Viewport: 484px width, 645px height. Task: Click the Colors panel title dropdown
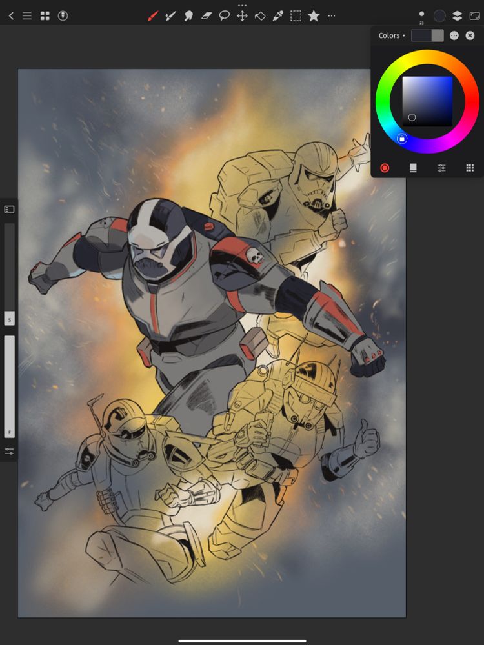392,35
